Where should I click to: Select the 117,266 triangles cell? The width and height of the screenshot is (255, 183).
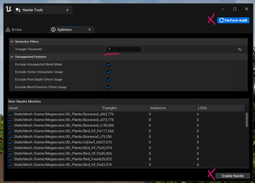pos(107,131)
